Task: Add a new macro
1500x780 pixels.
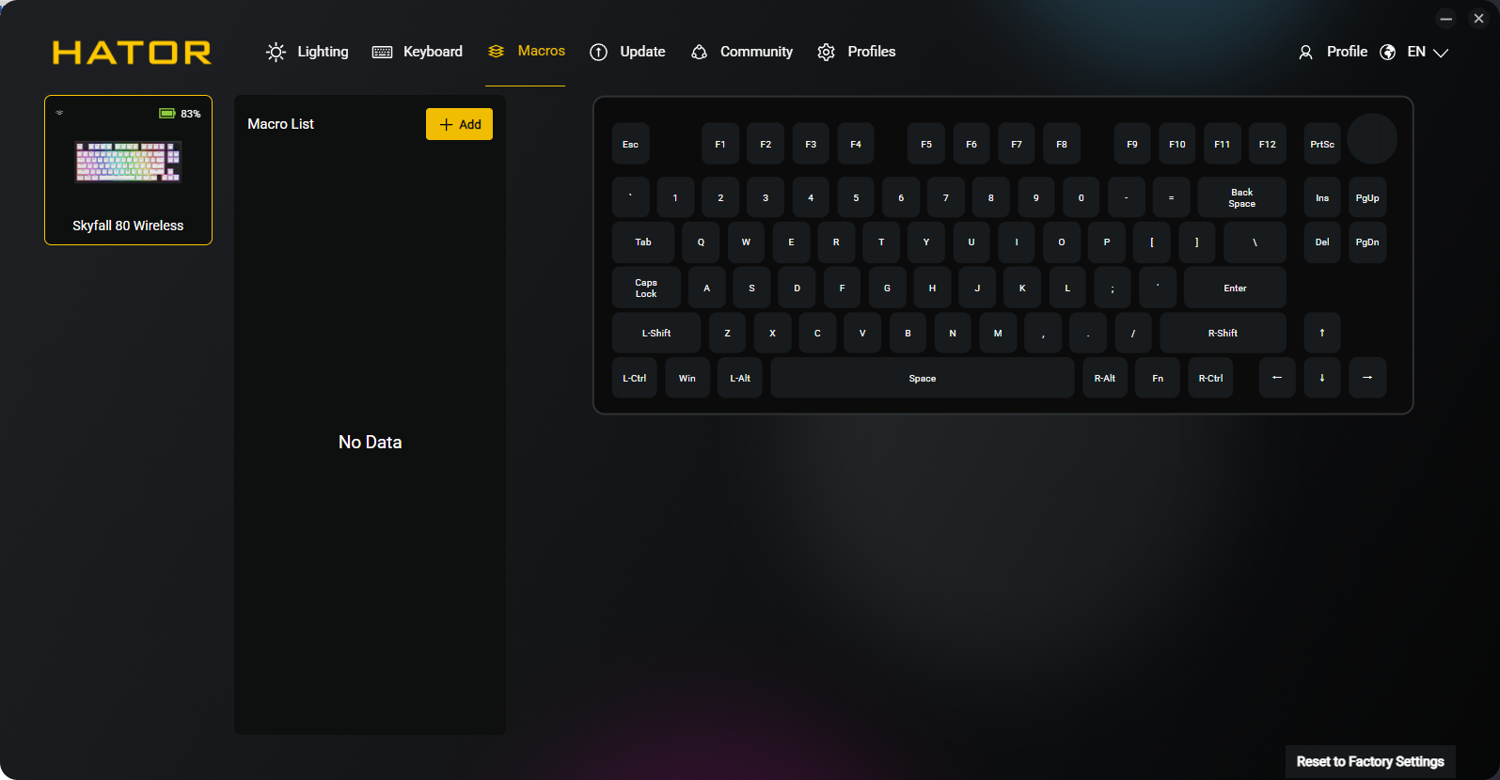Action: pyautogui.click(x=459, y=124)
